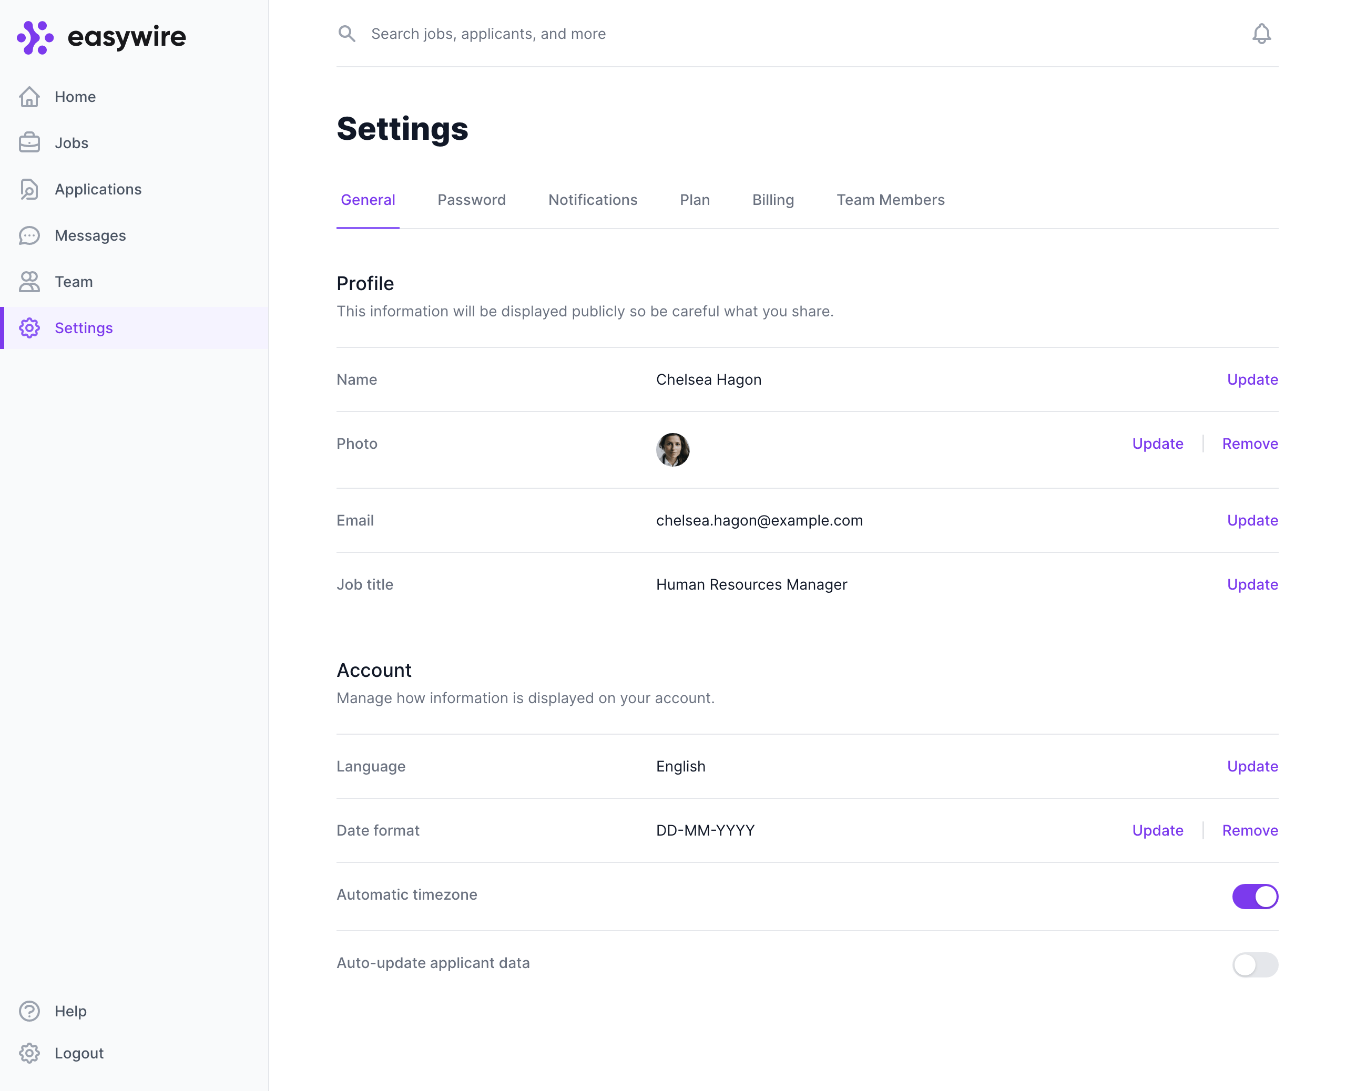The height and width of the screenshot is (1091, 1346).
Task: Click the Home house icon in the sidebar
Action: [29, 97]
